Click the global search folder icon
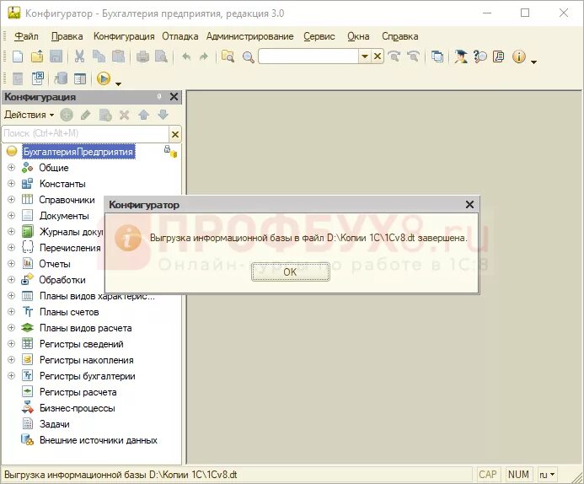 pos(228,56)
